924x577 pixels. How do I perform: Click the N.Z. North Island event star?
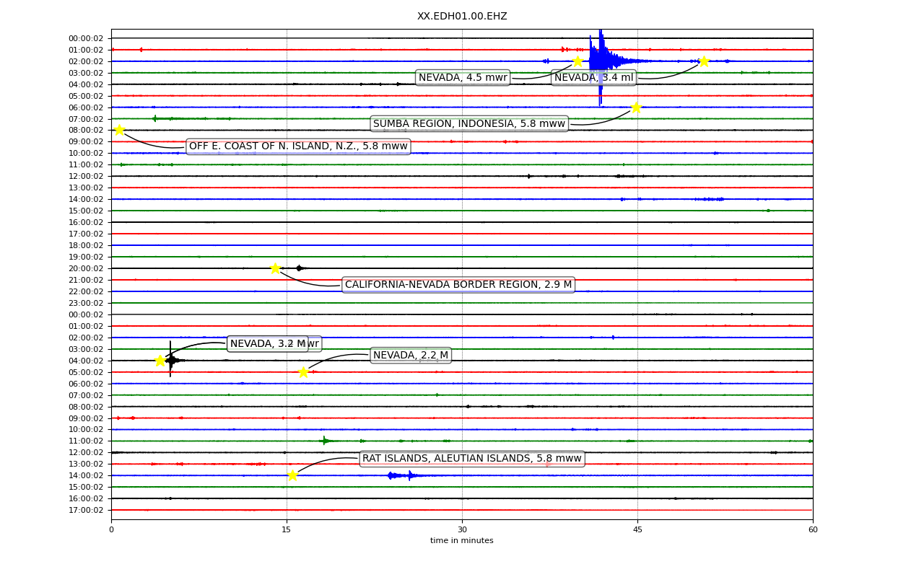[119, 130]
